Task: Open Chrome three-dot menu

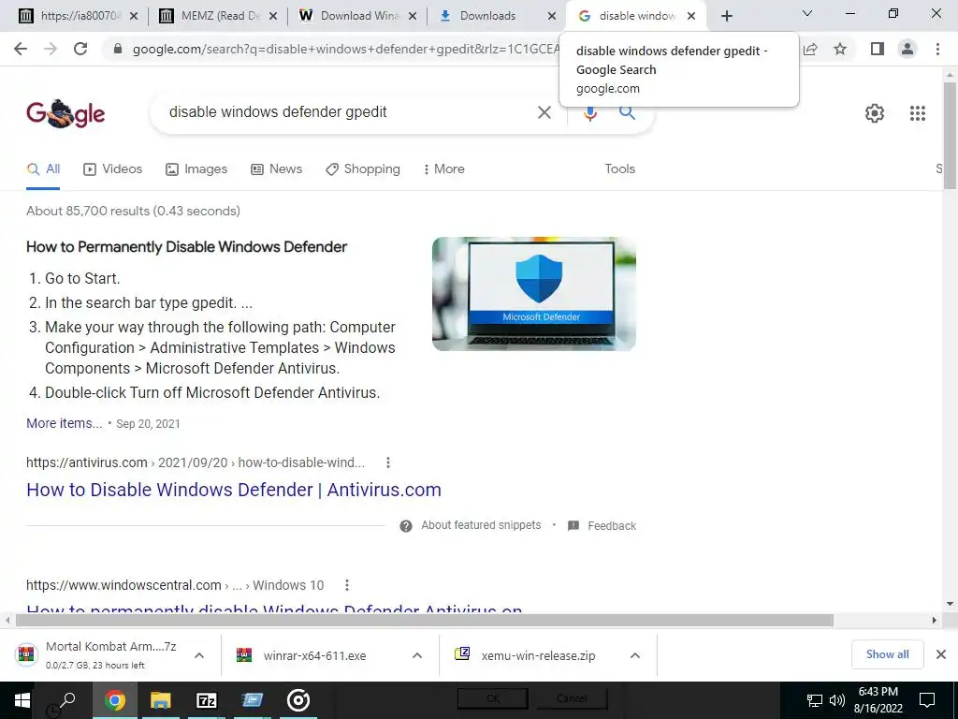Action: coord(937,49)
